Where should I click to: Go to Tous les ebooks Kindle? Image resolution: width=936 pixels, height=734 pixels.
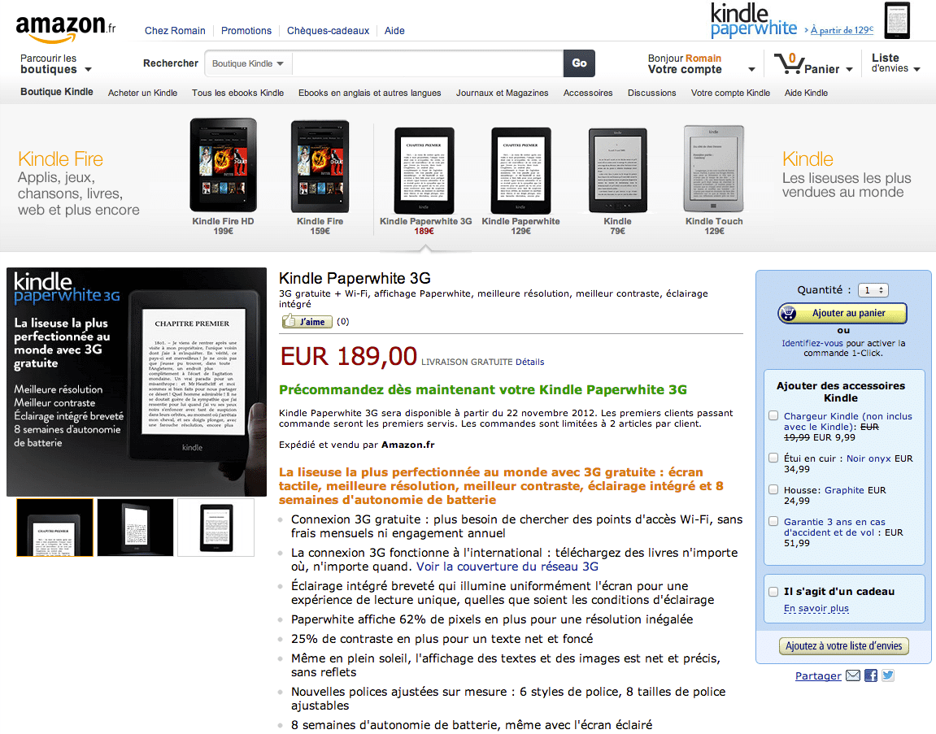coord(237,93)
